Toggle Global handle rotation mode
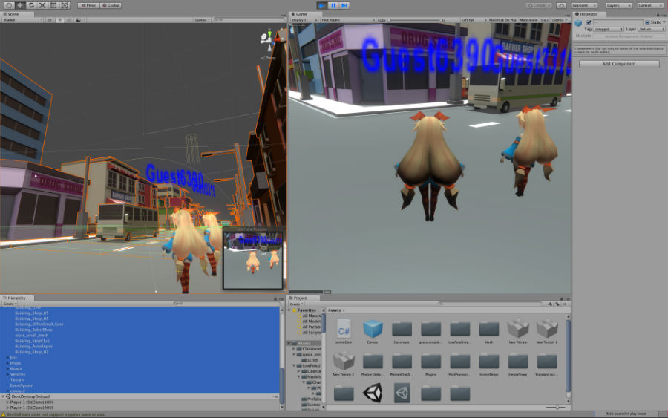668x418 pixels. pos(111,5)
